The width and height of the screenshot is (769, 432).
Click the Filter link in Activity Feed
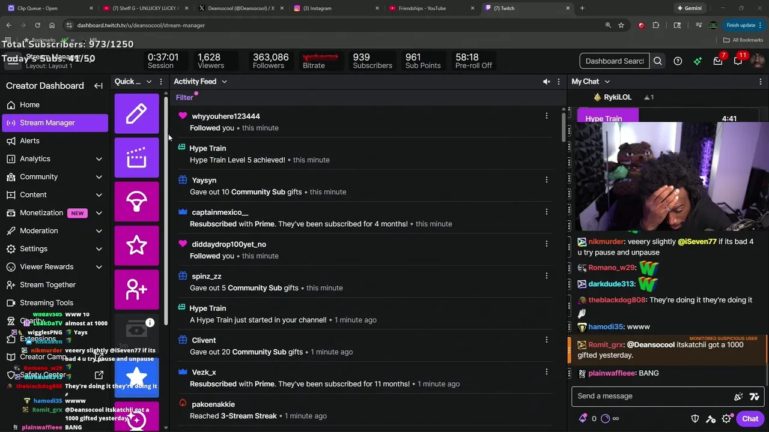pos(184,98)
